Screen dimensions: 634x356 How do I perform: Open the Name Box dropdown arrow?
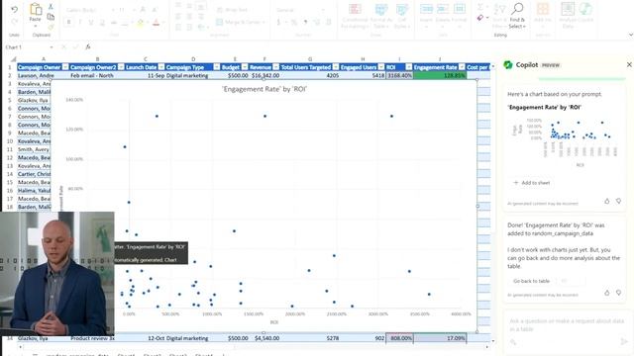coord(52,47)
